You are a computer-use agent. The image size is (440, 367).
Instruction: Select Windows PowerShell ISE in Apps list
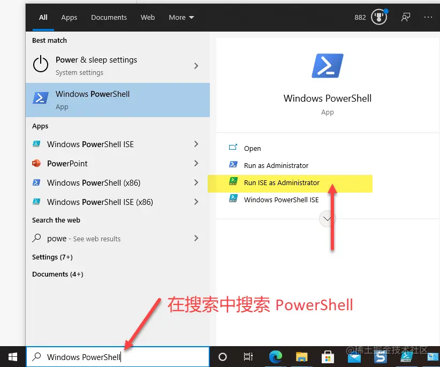tap(89, 144)
